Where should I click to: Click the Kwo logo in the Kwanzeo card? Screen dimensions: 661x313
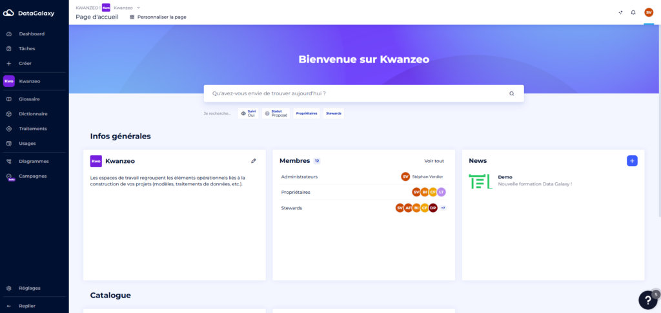96,161
